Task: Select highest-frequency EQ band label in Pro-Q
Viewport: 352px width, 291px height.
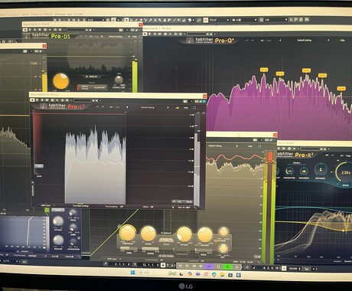Action: [x=341, y=89]
